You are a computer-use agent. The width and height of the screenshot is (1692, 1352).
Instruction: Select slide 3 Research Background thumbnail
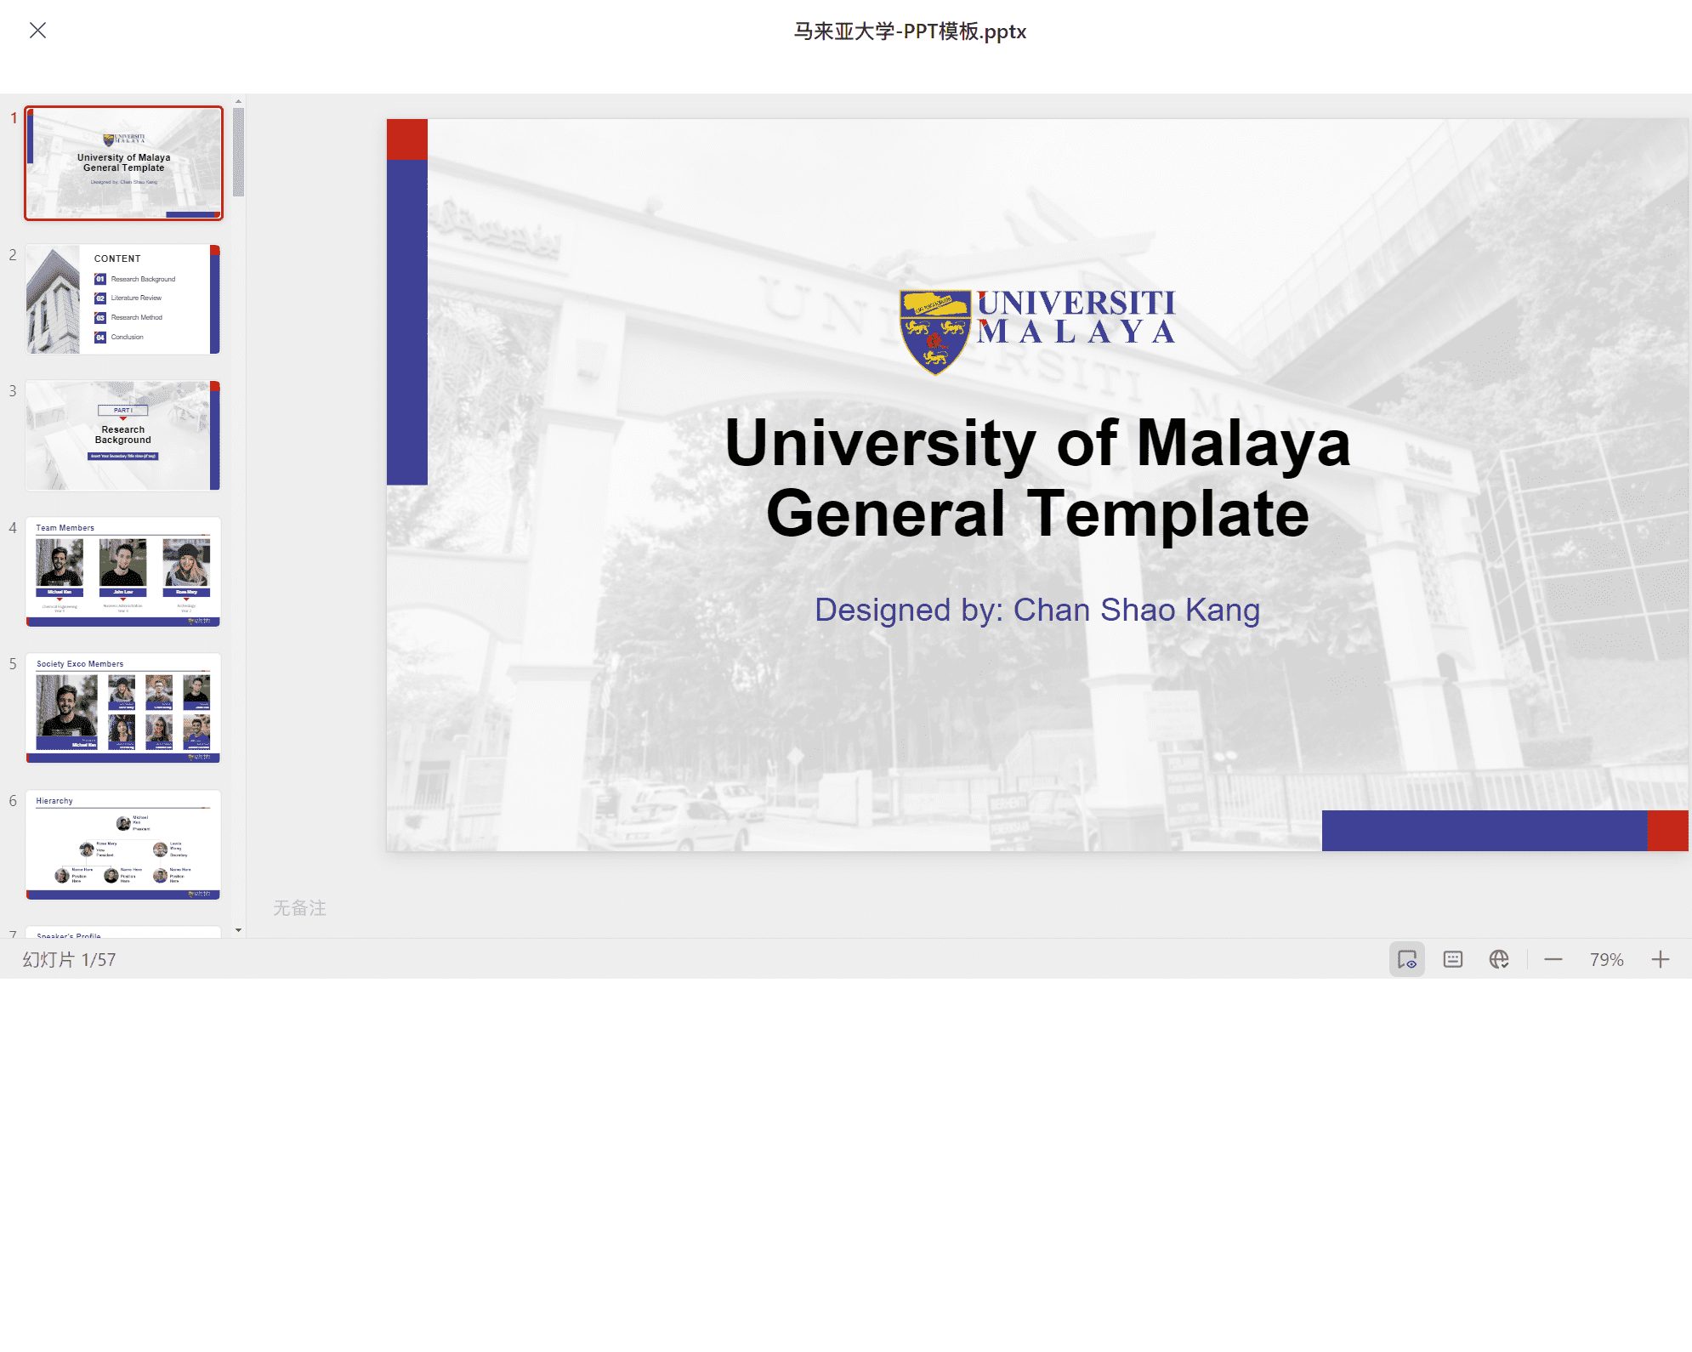tap(123, 435)
